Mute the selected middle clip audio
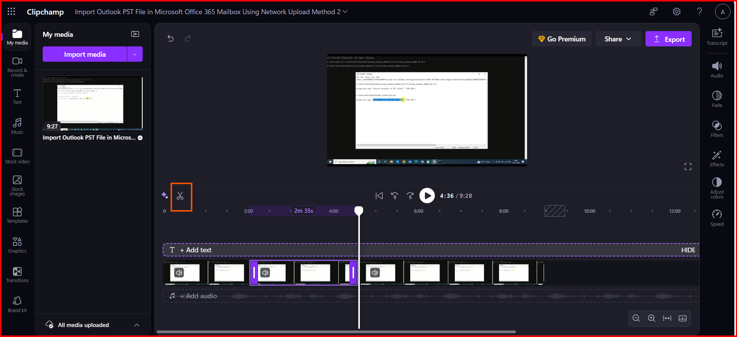Viewport: 737px width, 337px height. [265, 273]
